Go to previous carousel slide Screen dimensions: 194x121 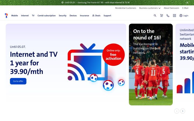(177, 111)
